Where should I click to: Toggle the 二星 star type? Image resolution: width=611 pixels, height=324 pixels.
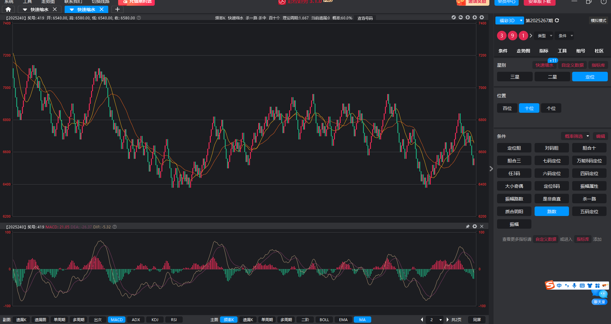pos(552,77)
